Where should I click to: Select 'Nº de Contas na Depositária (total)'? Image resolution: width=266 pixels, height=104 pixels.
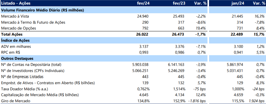pyautogui.click(x=33, y=64)
